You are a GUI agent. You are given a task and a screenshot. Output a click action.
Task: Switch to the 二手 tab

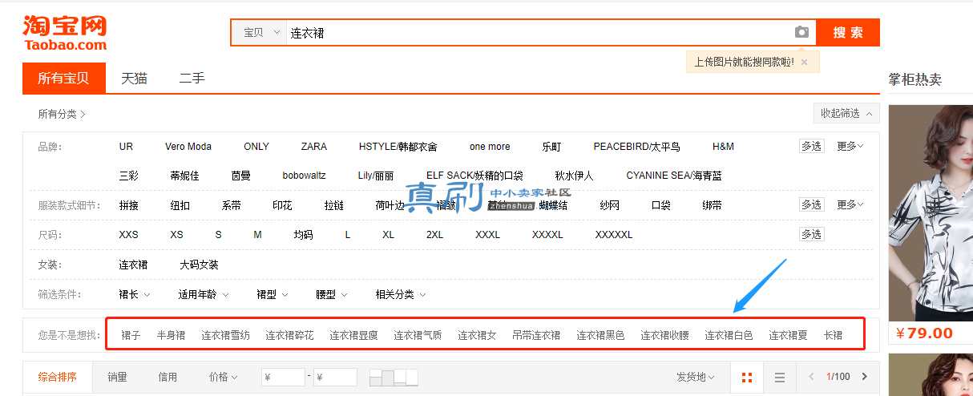coord(192,78)
